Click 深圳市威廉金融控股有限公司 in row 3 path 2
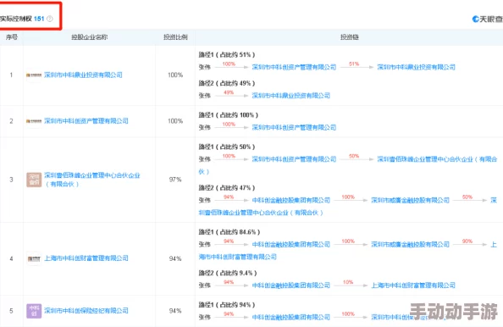 click(x=411, y=200)
